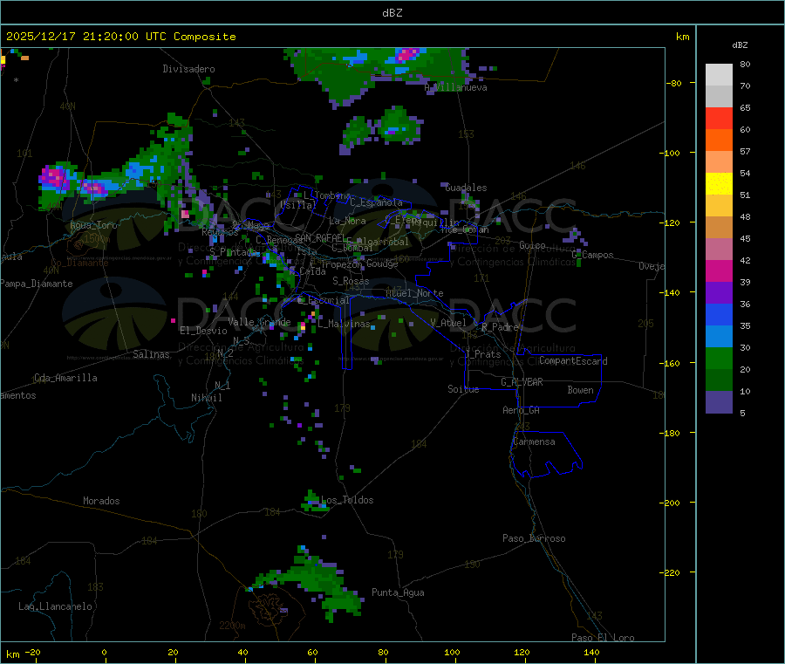This screenshot has height=664, width=785.
Task: Click the magenta 39-42 dBZ legend swatch
Action: tap(719, 270)
